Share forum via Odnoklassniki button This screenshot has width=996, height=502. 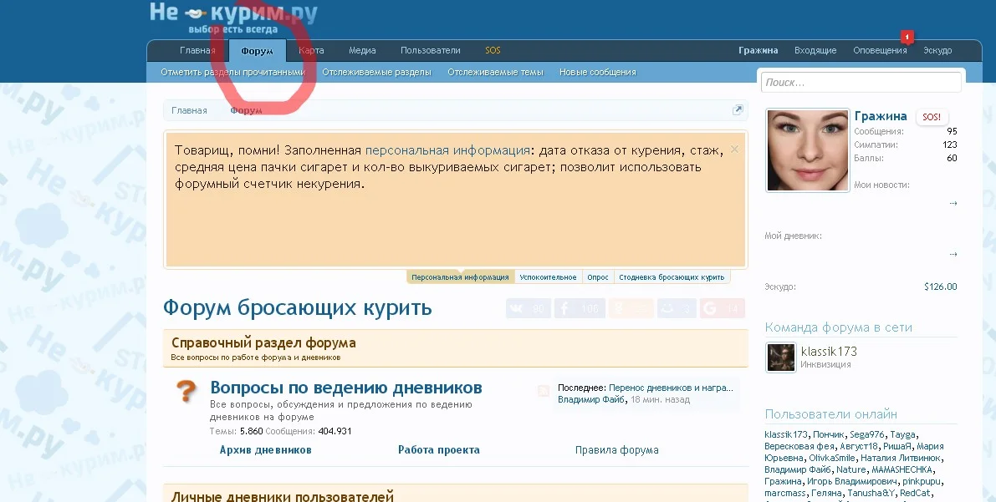[631, 308]
